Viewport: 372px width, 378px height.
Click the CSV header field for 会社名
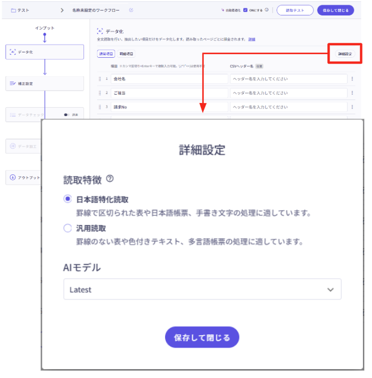coord(288,79)
